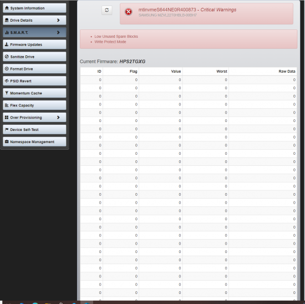Select the S.M.A.R.T. menu entry

(34, 32)
